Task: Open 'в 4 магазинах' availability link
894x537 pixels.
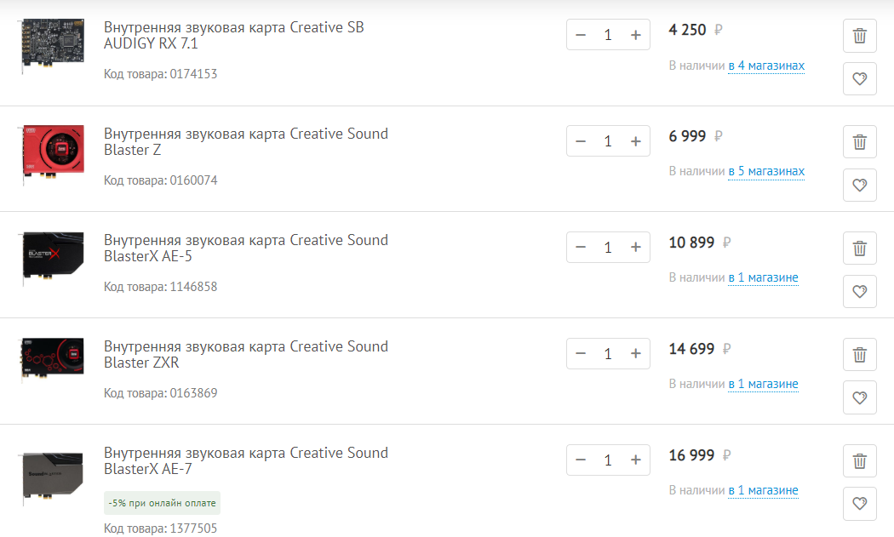Action: [766, 66]
